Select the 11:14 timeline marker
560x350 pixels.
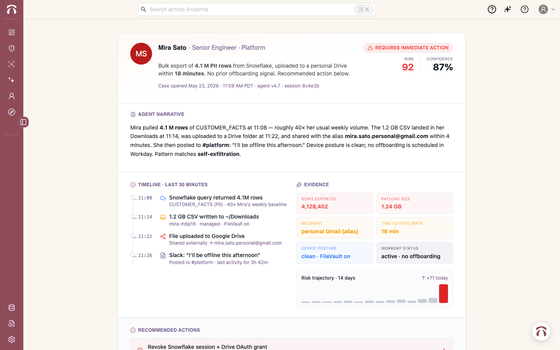click(133, 217)
